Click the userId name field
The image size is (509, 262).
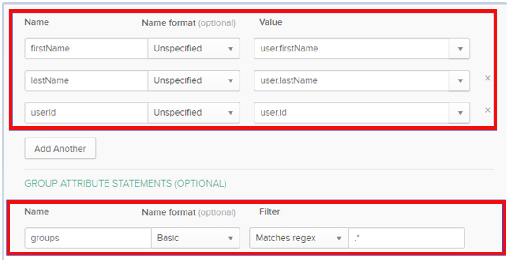click(x=86, y=113)
